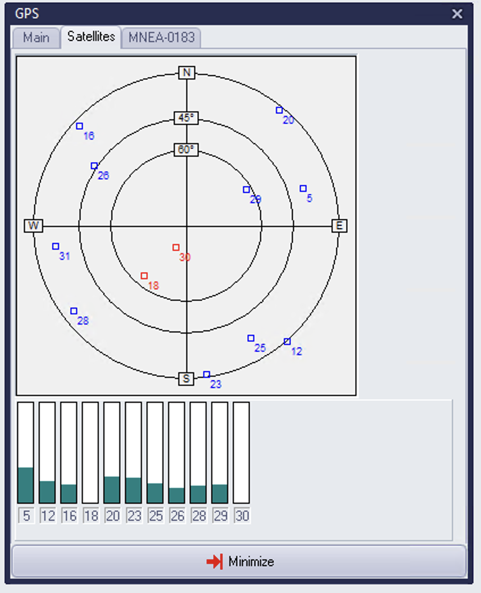Click satellite 5 marker on sky plot
Screen dimensions: 481x593
tap(303, 188)
